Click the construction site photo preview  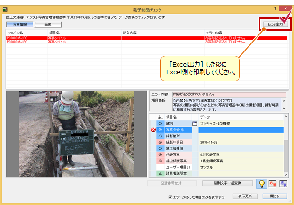pos(77,134)
